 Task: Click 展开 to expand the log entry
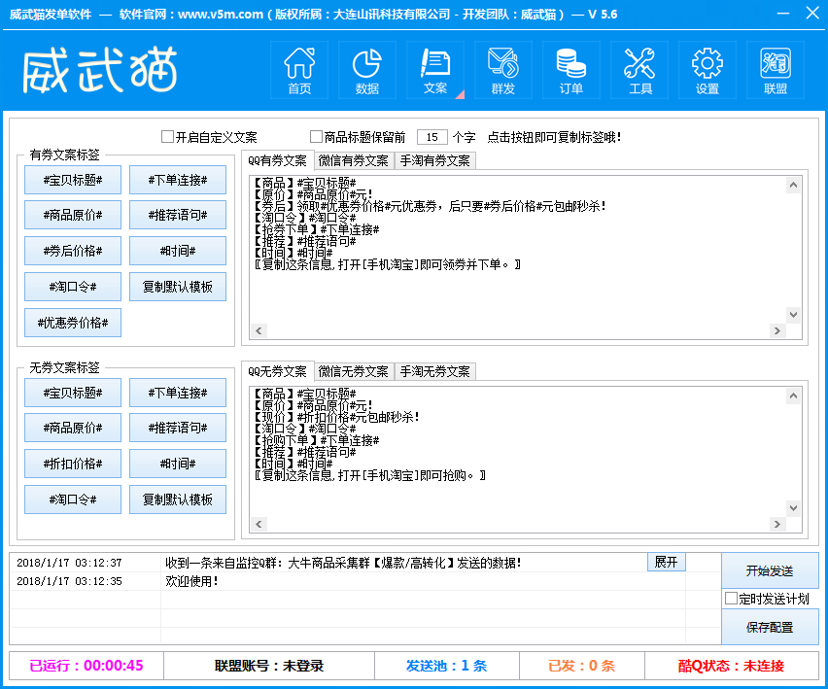(666, 562)
